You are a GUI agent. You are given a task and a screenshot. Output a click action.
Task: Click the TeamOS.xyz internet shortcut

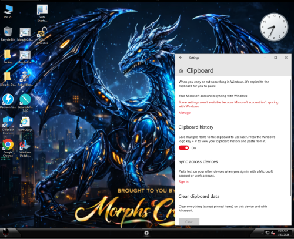[25, 124]
